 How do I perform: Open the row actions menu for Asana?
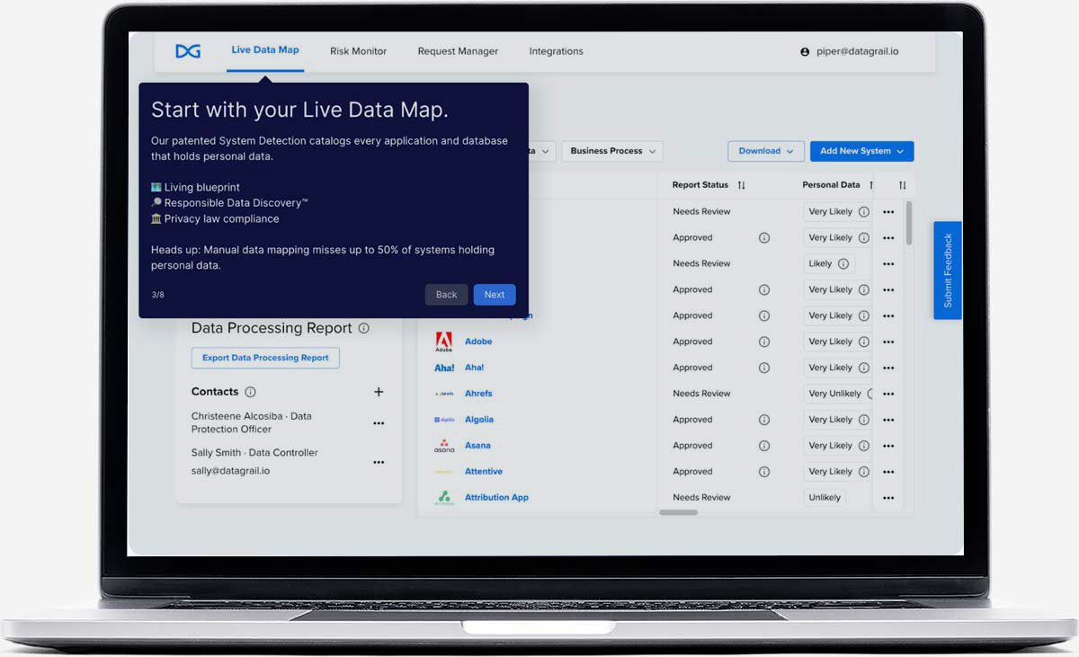[x=888, y=446]
